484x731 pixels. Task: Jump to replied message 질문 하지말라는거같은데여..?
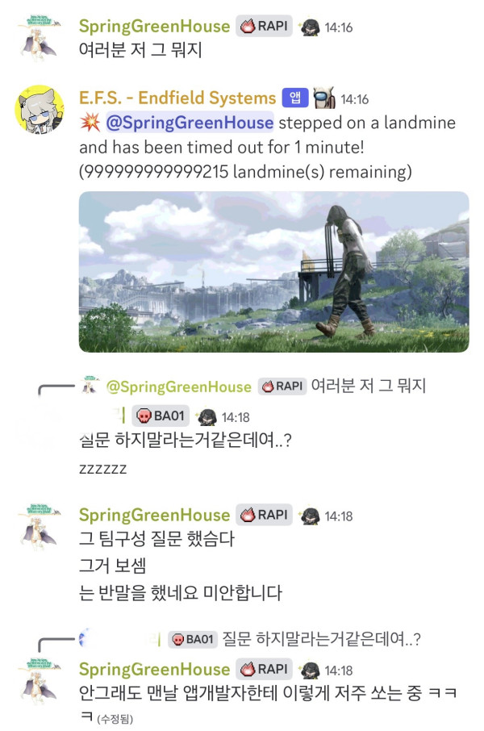[x=321, y=639]
